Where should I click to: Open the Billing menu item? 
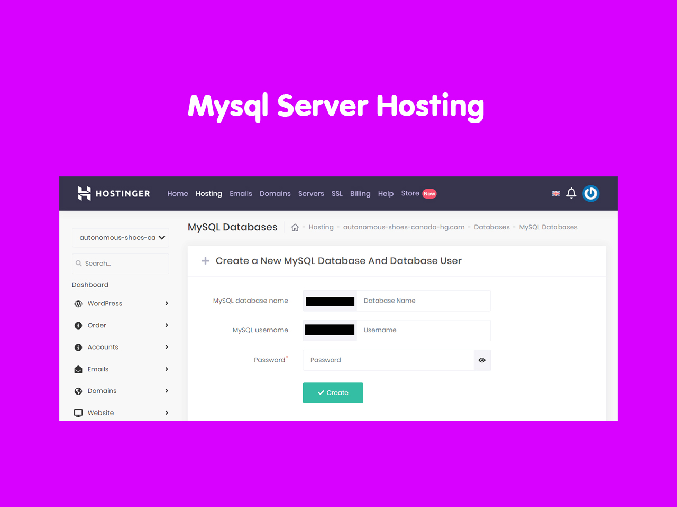coord(360,194)
